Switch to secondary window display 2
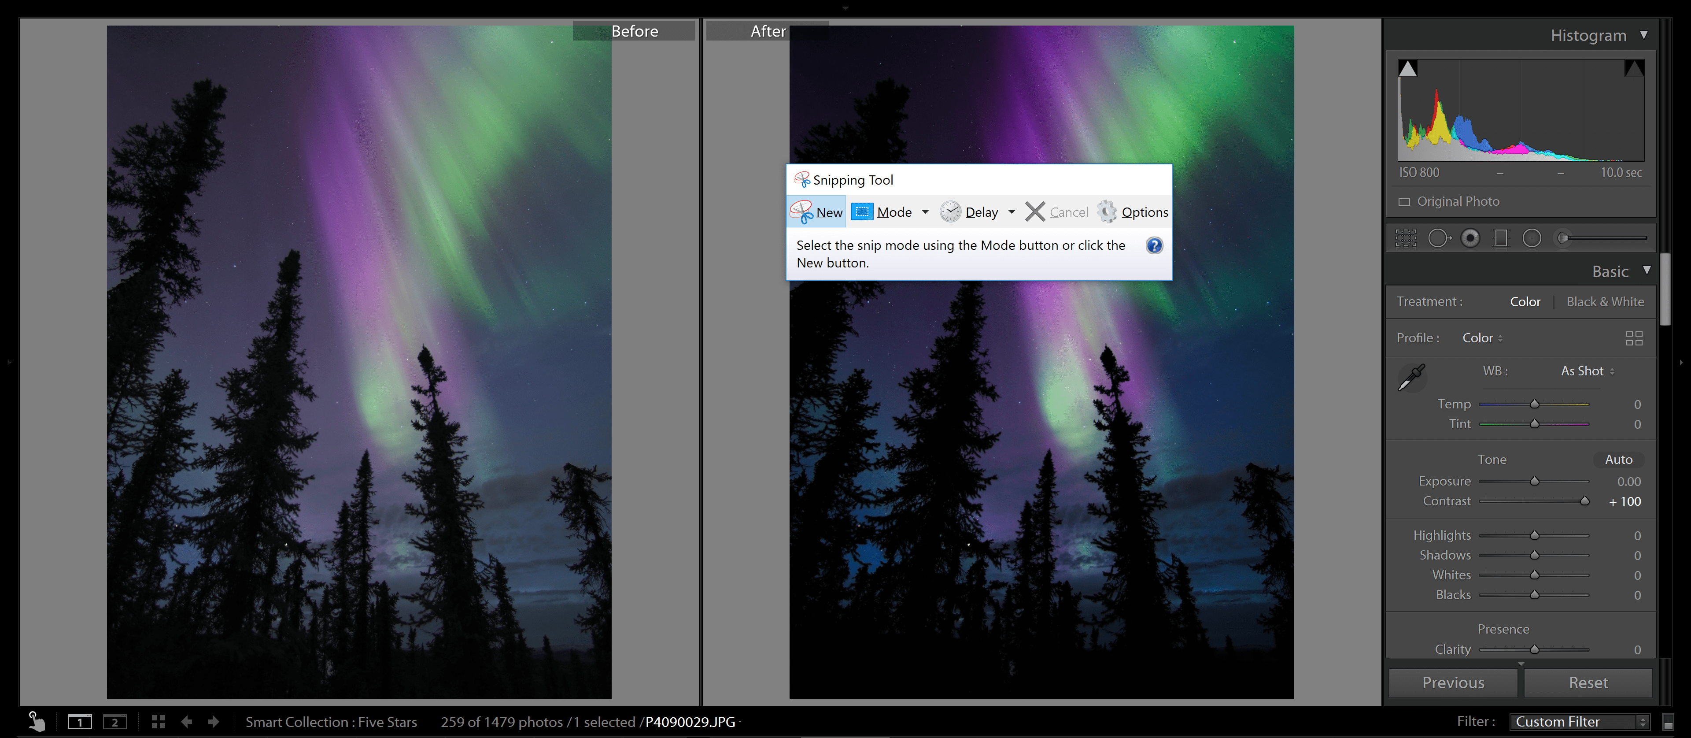This screenshot has height=738, width=1691. click(115, 722)
